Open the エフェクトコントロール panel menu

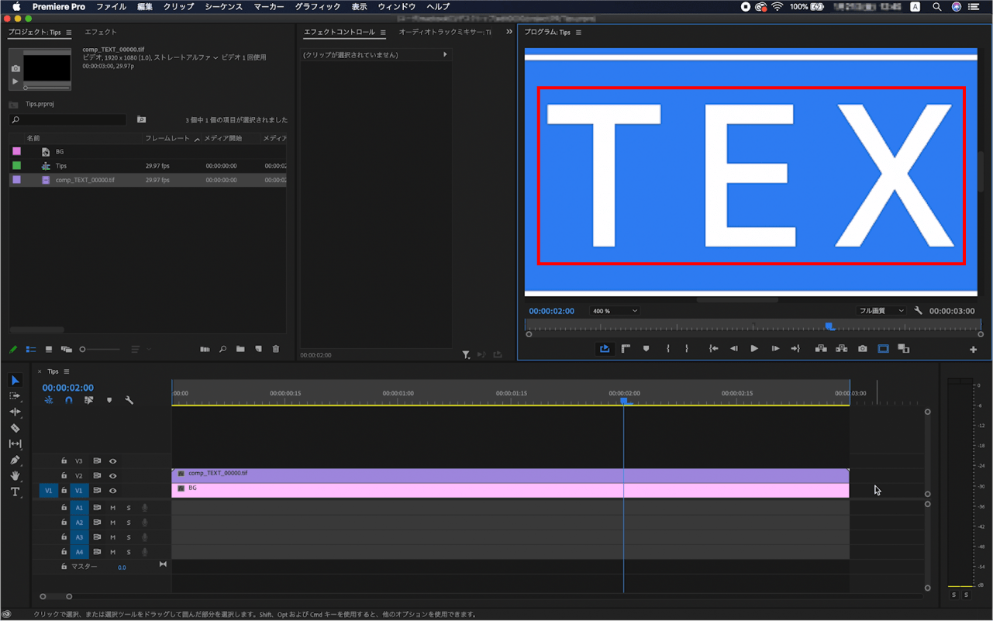383,33
